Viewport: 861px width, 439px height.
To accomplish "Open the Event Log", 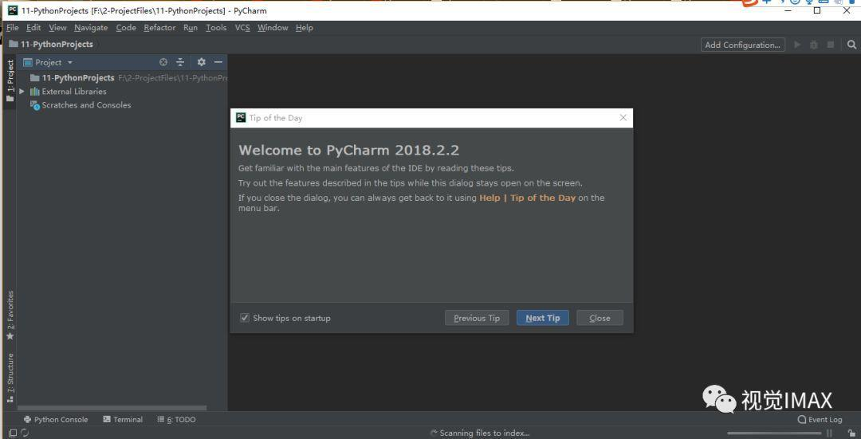I will pyautogui.click(x=820, y=420).
